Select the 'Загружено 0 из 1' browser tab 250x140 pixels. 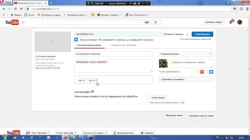pos(30,3)
